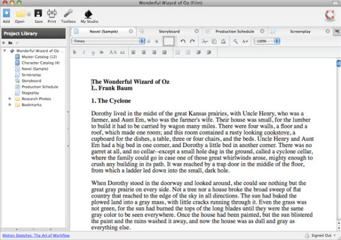Click the vertical scrollbar thumb
Screen dimensions: 341x240
[339, 63]
